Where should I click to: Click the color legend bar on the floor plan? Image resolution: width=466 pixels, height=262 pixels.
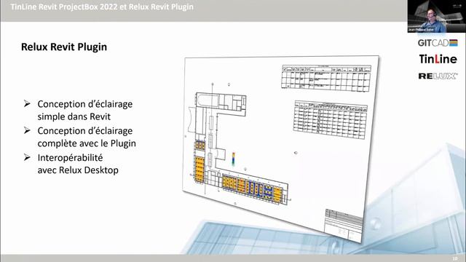pos(234,159)
